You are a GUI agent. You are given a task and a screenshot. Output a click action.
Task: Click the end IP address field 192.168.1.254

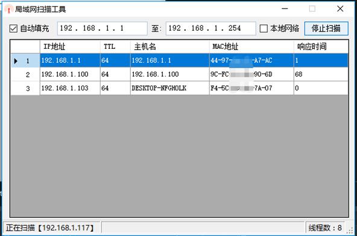click(211, 28)
